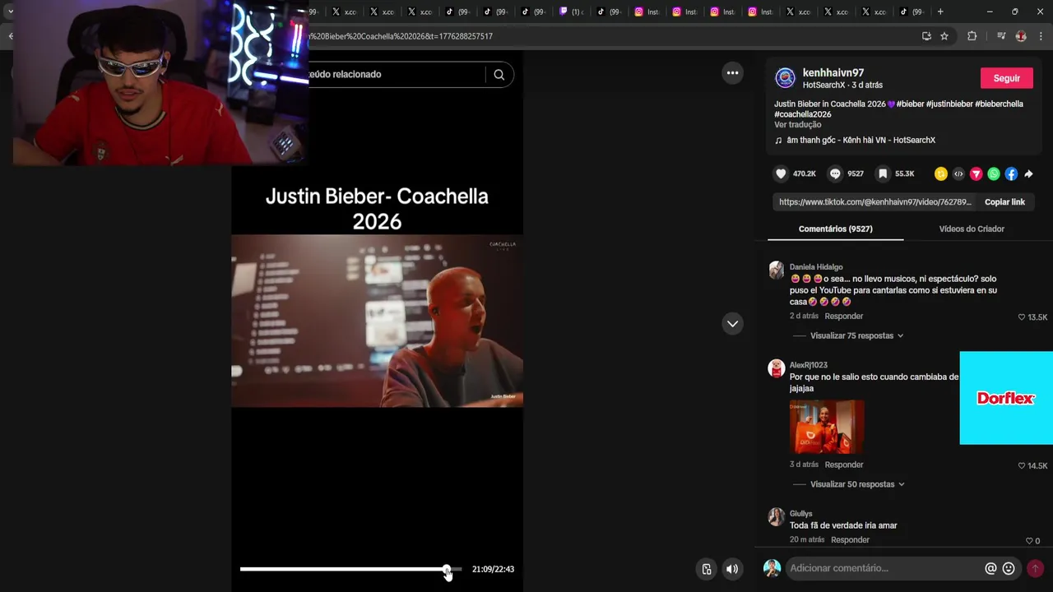Click the search magnifier icon

click(499, 74)
